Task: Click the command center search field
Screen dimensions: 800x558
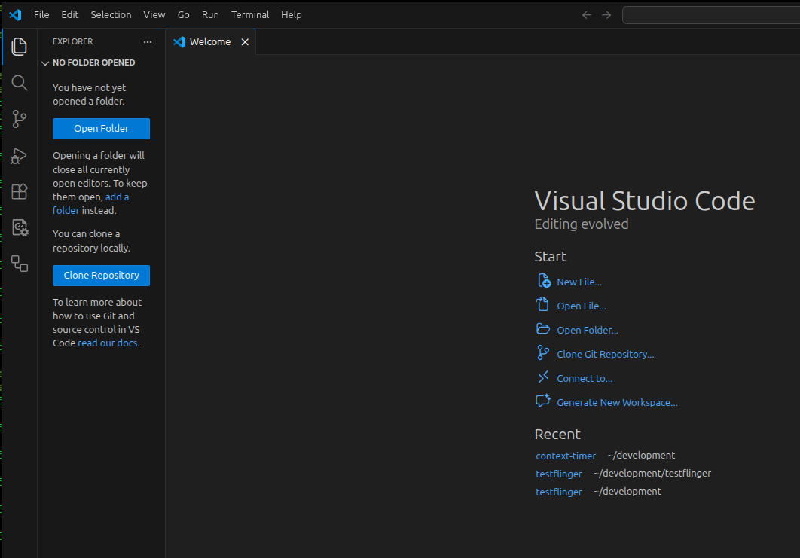Action: [x=710, y=15]
